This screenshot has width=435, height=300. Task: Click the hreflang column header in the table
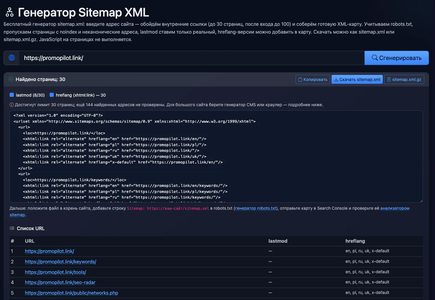pyautogui.click(x=355, y=241)
